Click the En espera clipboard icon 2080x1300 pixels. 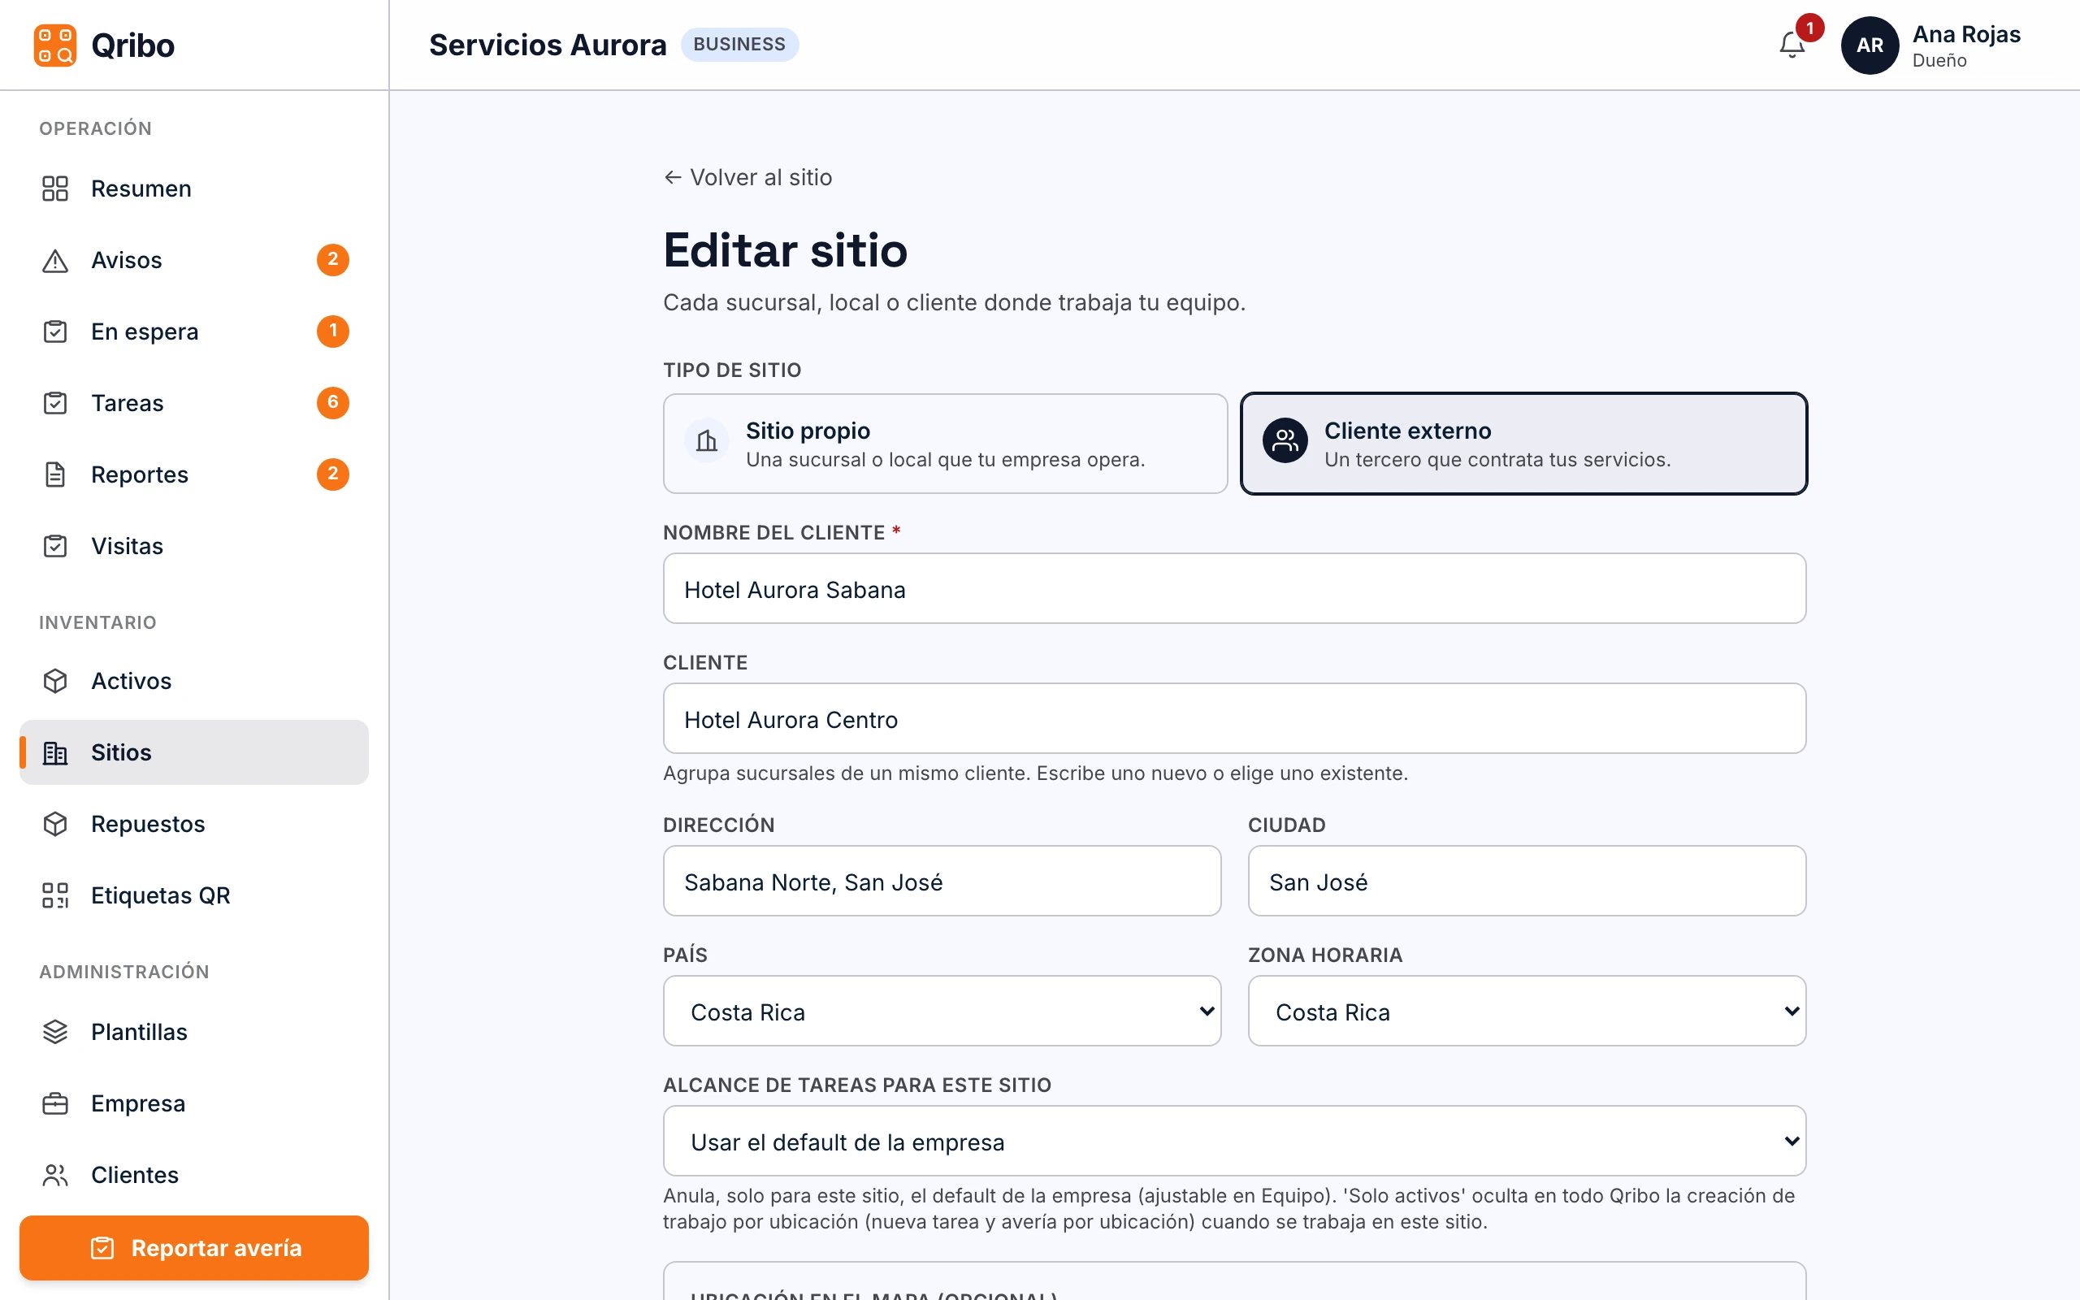click(55, 331)
